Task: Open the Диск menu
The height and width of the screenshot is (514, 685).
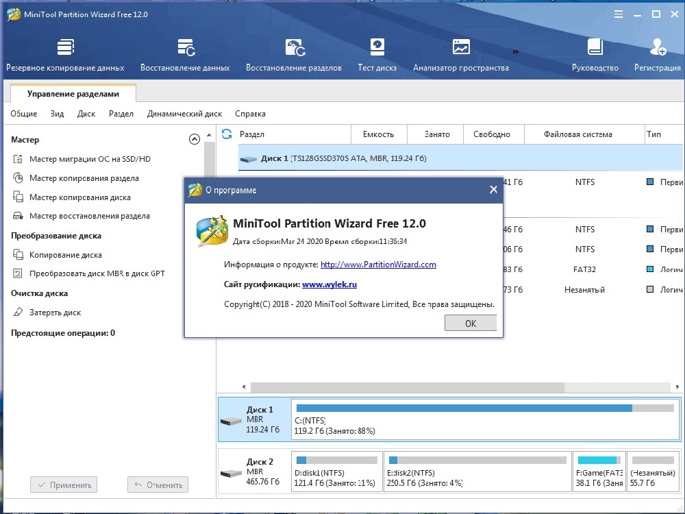Action: [86, 114]
